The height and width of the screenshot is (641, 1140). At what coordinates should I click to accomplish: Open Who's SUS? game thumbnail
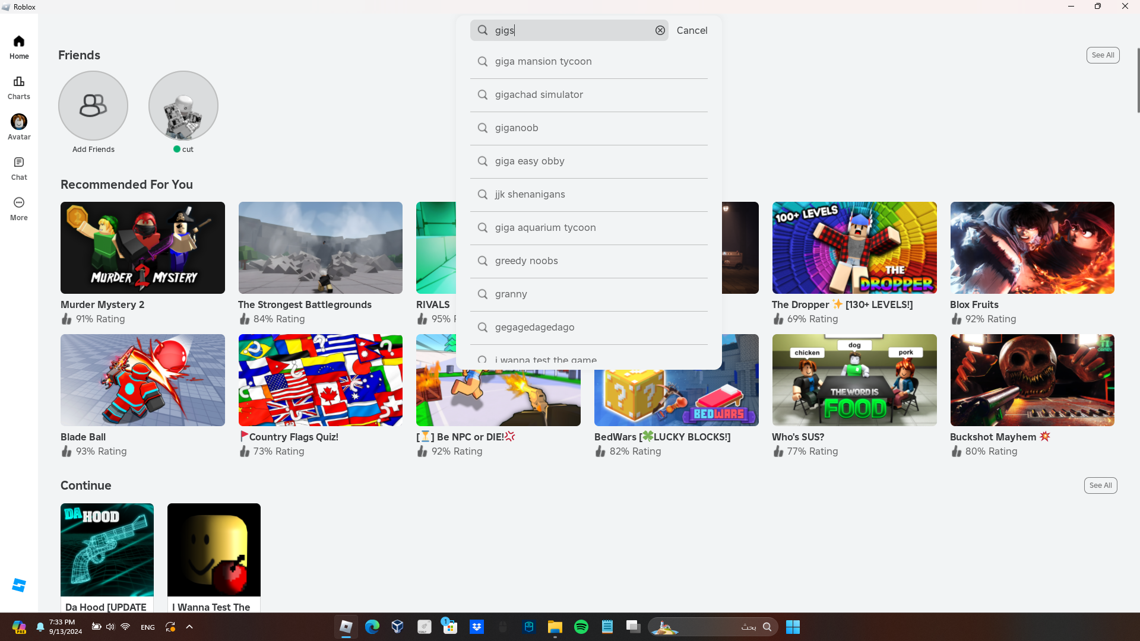[854, 380]
